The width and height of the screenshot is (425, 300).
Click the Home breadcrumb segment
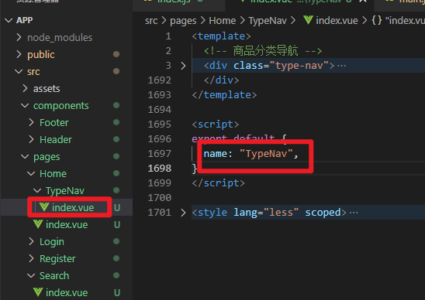click(223, 21)
